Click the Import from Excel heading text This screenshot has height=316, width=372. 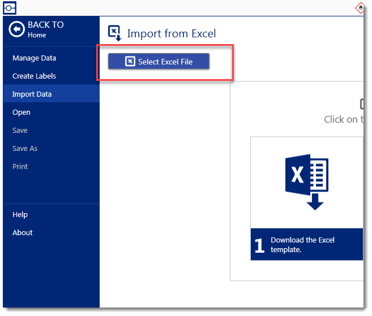(171, 34)
